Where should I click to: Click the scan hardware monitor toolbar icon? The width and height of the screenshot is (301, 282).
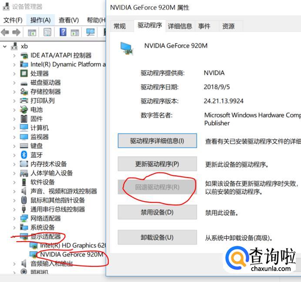click(90, 32)
